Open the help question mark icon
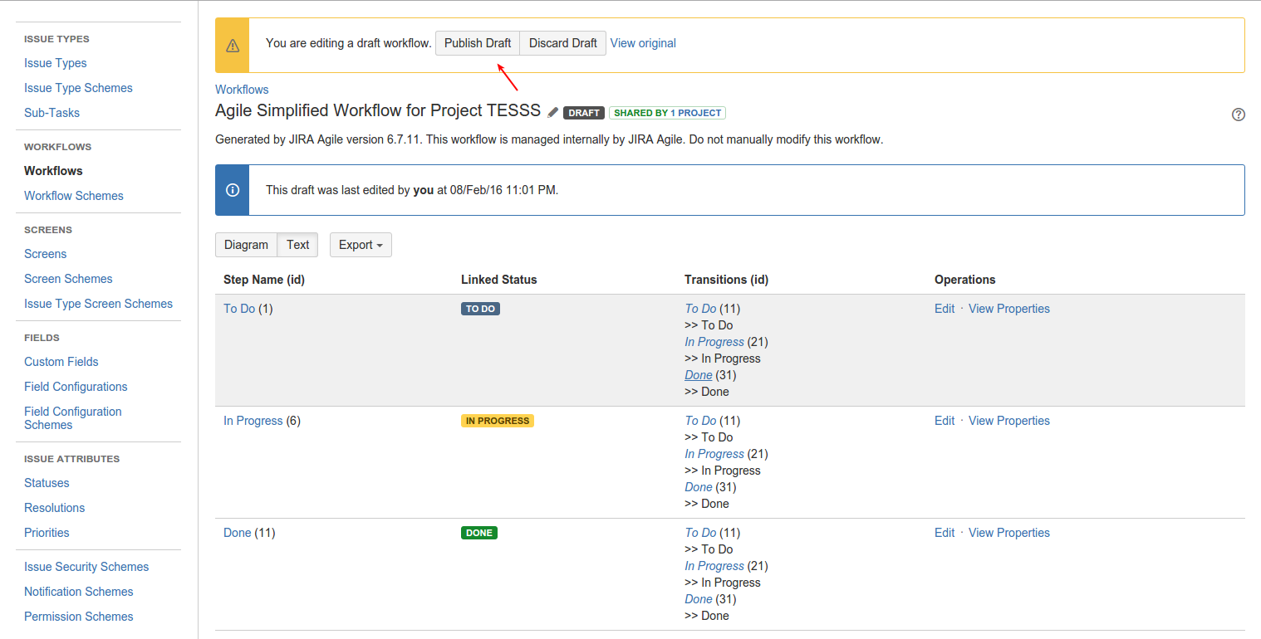1261x639 pixels. click(x=1238, y=115)
